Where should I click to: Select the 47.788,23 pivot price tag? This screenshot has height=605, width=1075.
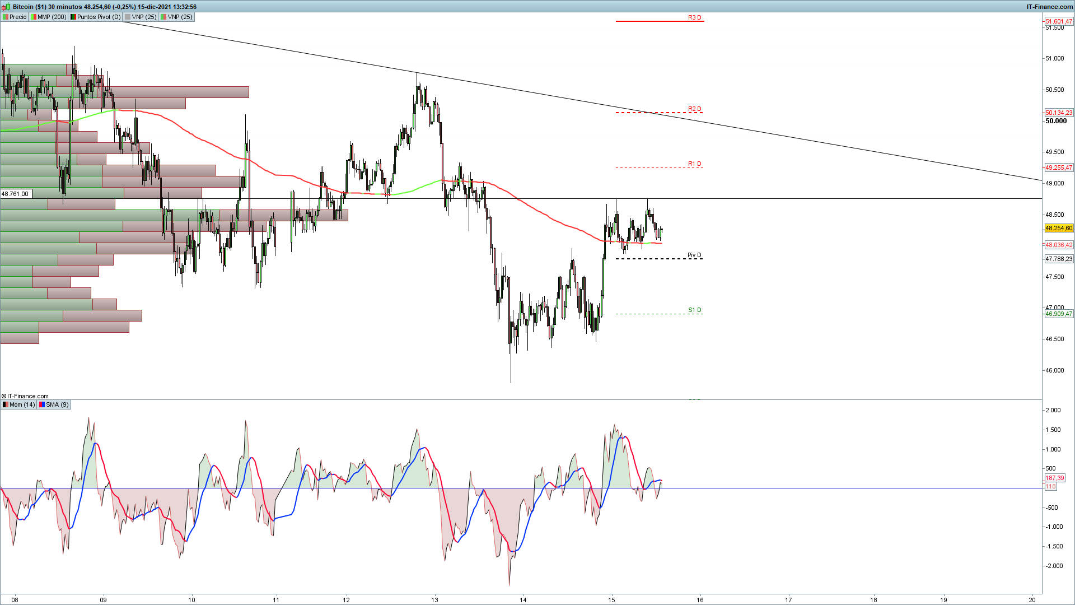pos(1059,259)
